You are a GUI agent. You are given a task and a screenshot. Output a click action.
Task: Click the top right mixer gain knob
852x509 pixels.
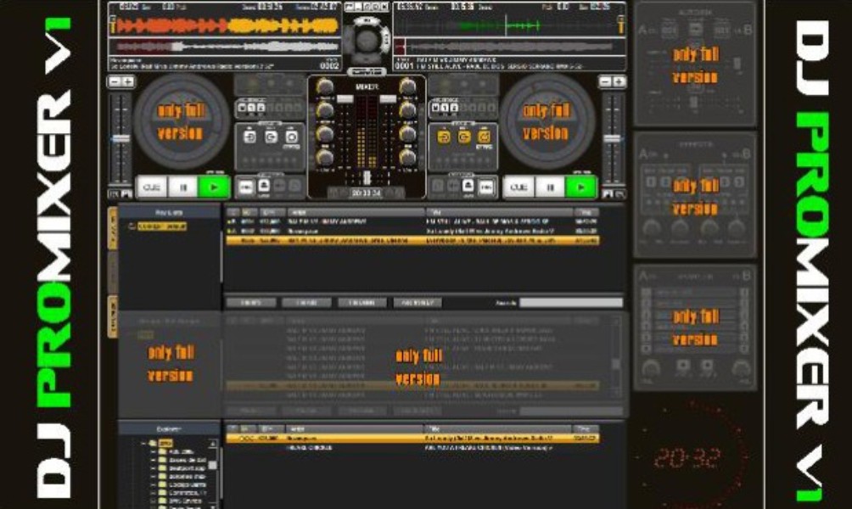(407, 86)
